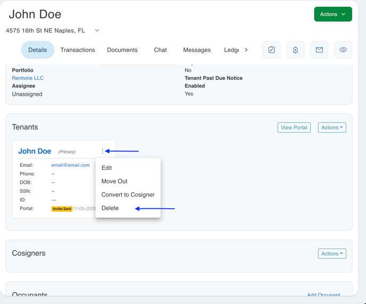Open the Tenants section Actions dropdown
Viewport: 366px width, 304px height.
pyautogui.click(x=332, y=128)
